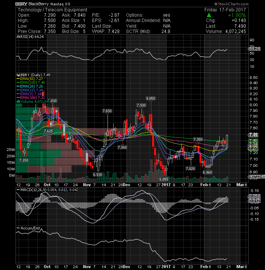Click the EMA(200) green legend entry

pyautogui.click(x=31, y=83)
